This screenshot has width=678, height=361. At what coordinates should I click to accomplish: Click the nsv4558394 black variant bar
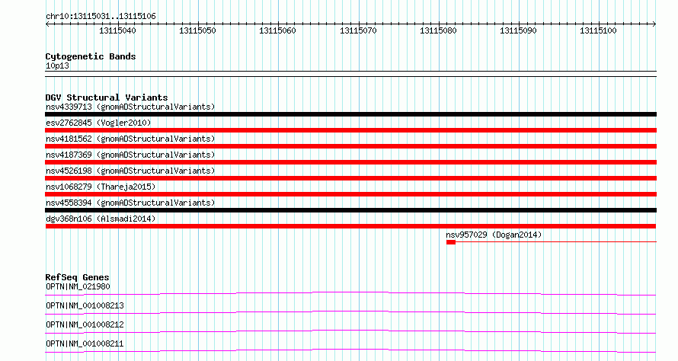(x=350, y=210)
